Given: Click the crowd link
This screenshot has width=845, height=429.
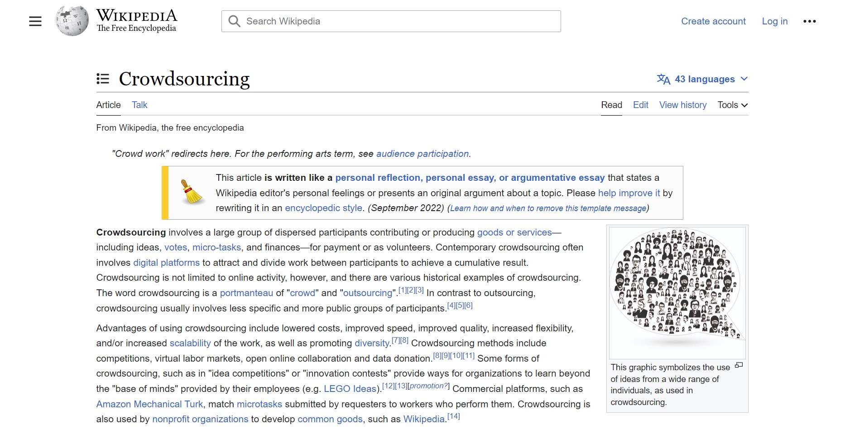Looking at the screenshot, I should tap(302, 293).
